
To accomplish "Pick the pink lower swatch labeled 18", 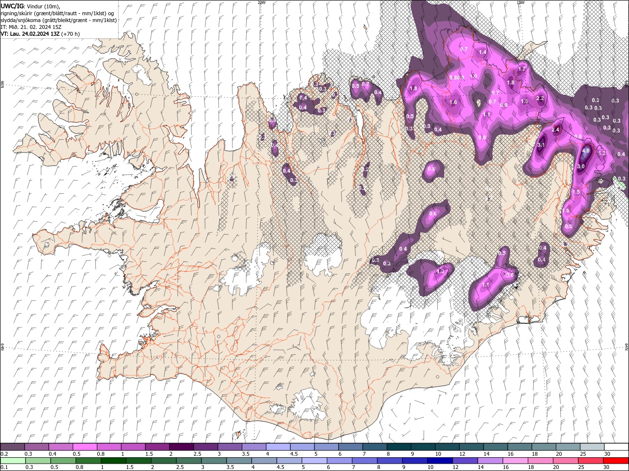I will tap(540, 460).
